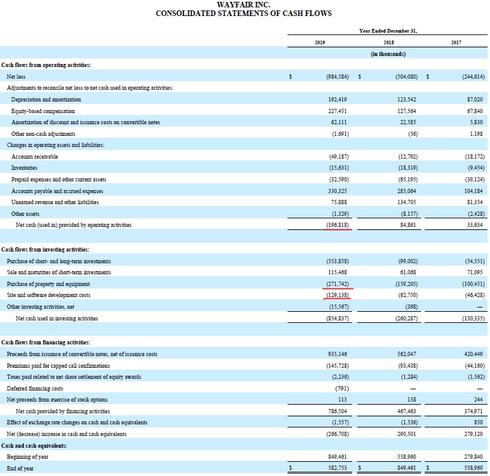Click the 'WAYFAIR INC.' title text
This screenshot has height=476, width=490.
point(244,5)
